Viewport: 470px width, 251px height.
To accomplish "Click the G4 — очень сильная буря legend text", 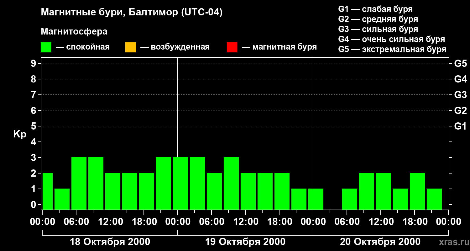I will (x=392, y=39).
